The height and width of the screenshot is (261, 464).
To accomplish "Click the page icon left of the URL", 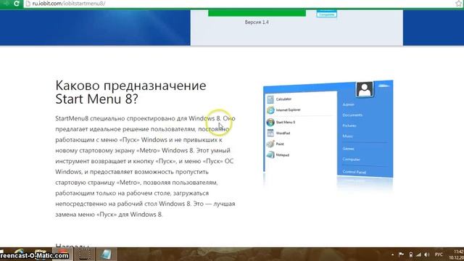I will 28,4.
